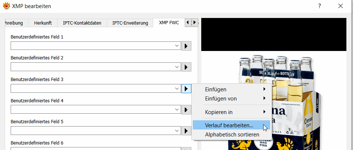Choose 'Verlauf bearbeiten...' from context menu
Screen dimensions: 353x150
pos(229,125)
